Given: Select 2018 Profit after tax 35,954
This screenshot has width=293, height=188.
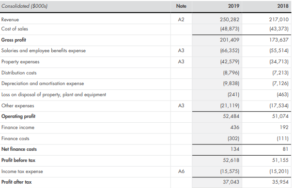Looking at the screenshot, I should [280, 182].
